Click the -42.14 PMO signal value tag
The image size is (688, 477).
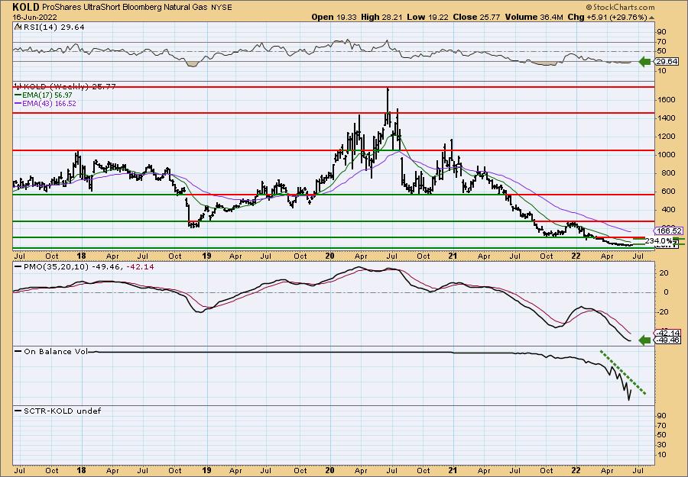tap(668, 333)
